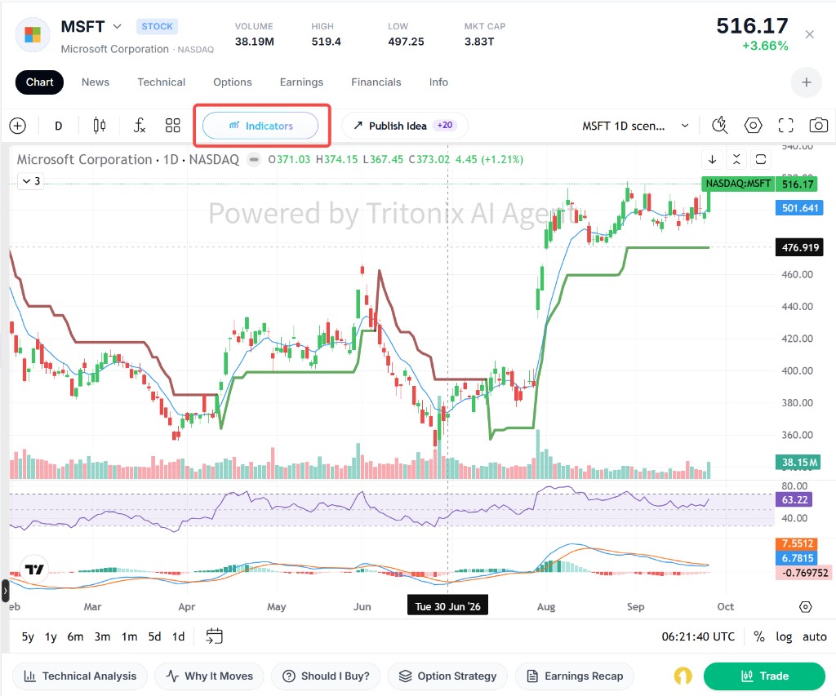
Task: Open the candlestick chart style icon
Action: (x=99, y=126)
